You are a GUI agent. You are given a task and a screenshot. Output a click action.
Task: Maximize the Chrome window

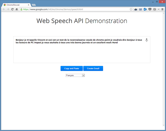[157, 2]
